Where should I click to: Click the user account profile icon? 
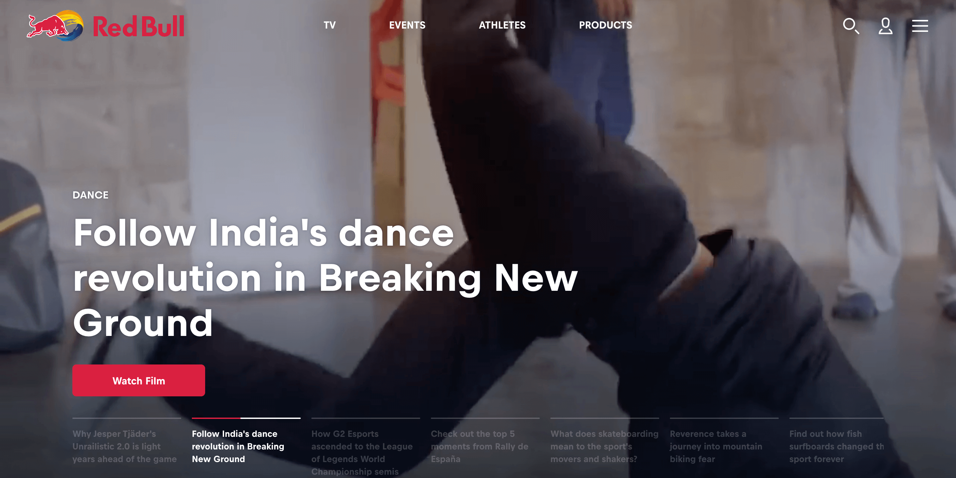(885, 26)
